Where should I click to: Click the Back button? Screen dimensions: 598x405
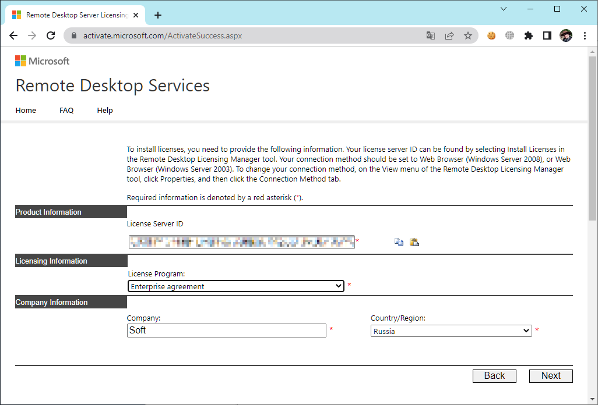[494, 376]
